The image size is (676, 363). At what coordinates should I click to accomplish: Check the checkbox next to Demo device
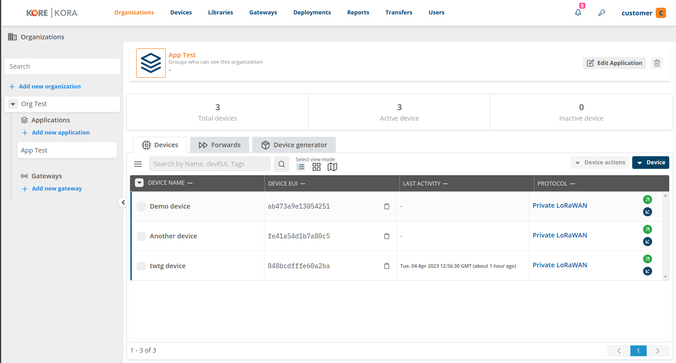[141, 206]
